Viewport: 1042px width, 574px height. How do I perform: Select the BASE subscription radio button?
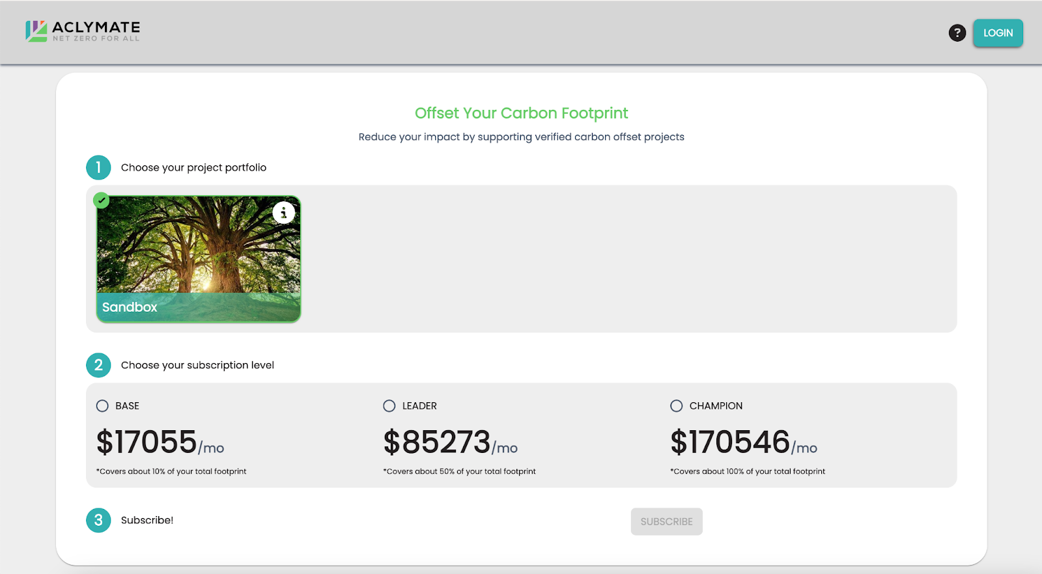point(102,406)
